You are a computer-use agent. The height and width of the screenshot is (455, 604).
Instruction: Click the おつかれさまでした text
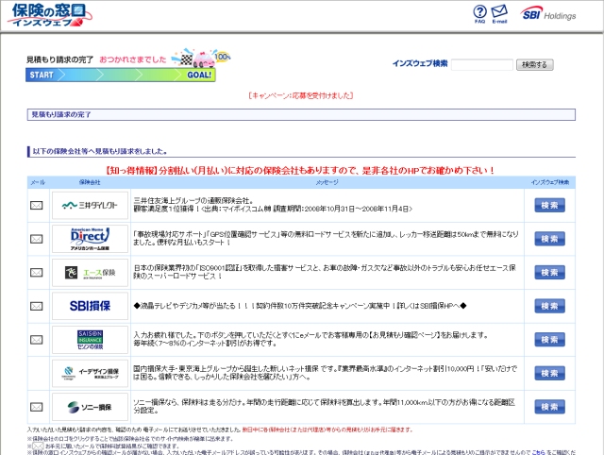[x=133, y=59]
